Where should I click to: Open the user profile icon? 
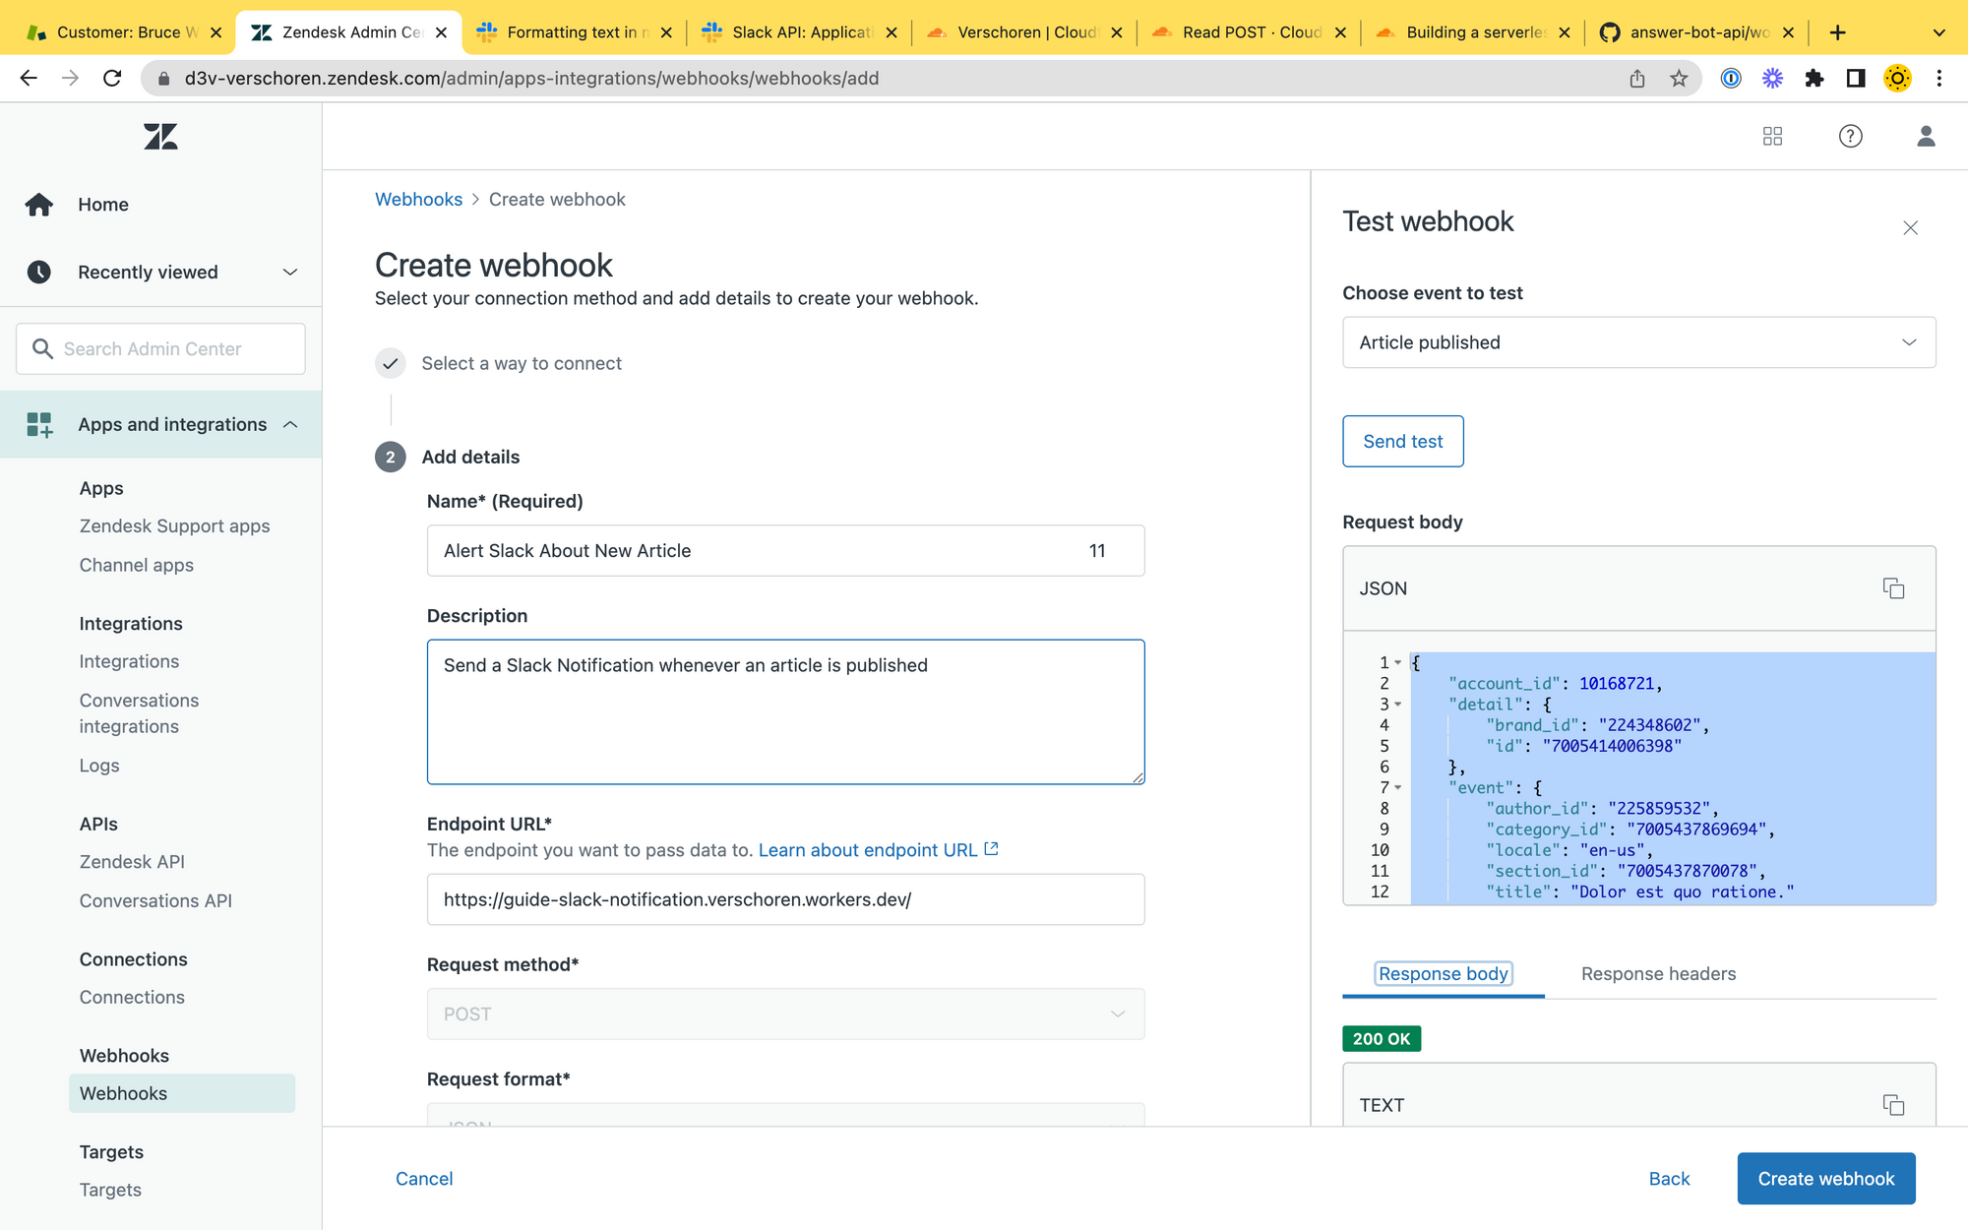[1926, 136]
